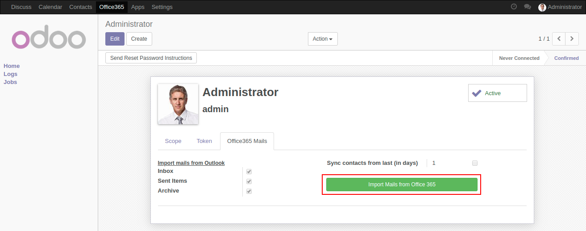
Task: Open the Home sidebar link
Action: (12, 66)
